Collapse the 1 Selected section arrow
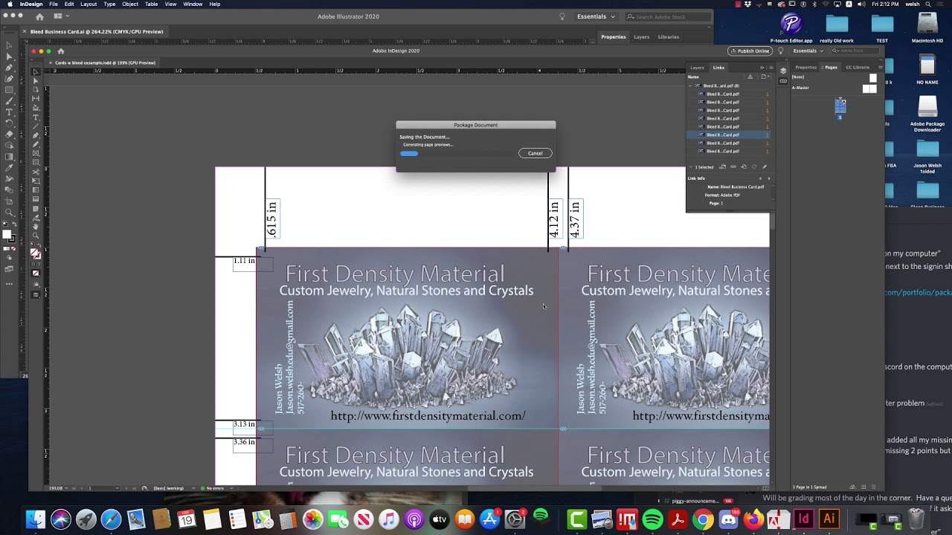Screen dimensions: 952x535 (690, 167)
